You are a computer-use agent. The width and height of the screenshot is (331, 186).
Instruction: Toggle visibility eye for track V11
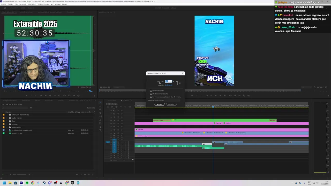coord(122,111)
